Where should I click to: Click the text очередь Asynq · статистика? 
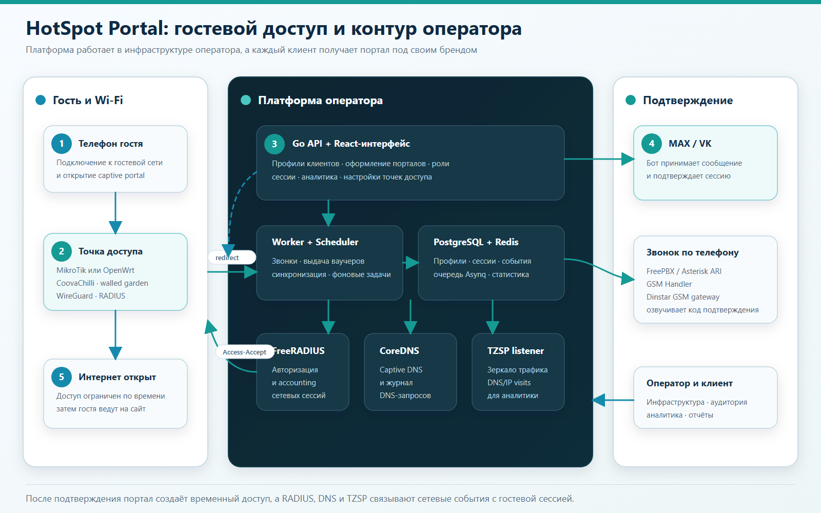click(481, 274)
